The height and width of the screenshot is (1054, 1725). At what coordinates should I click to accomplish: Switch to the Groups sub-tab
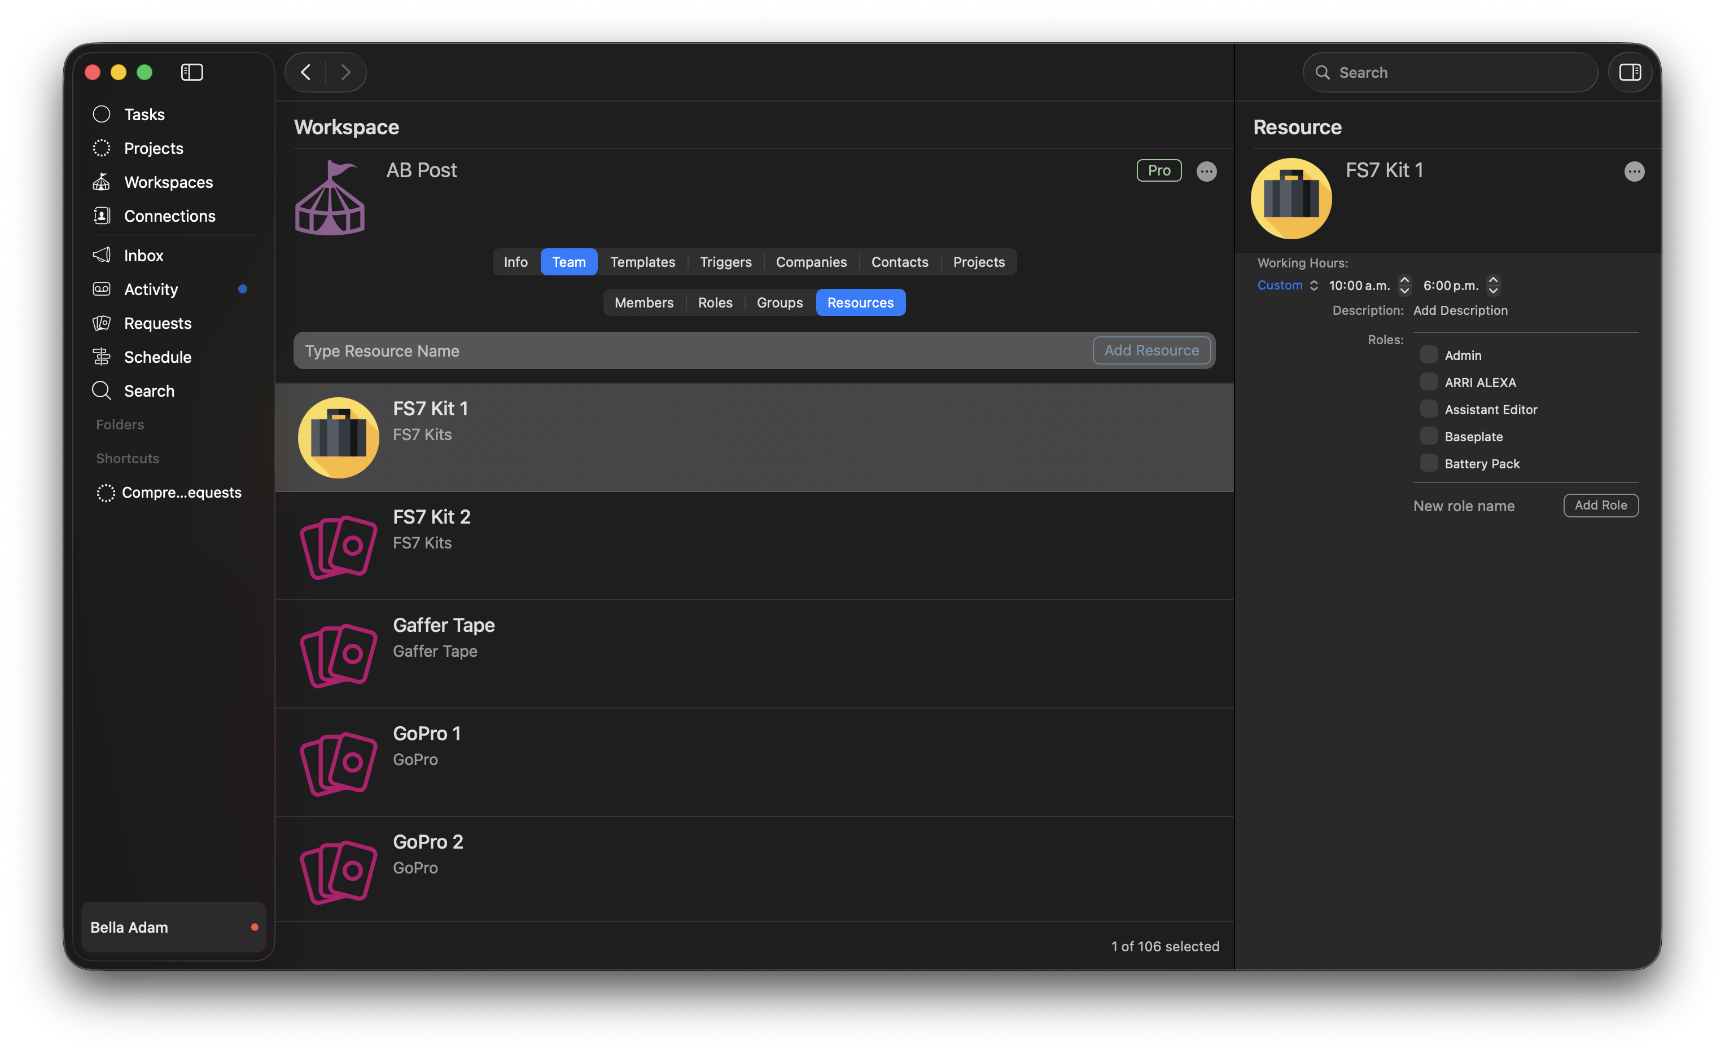(779, 302)
